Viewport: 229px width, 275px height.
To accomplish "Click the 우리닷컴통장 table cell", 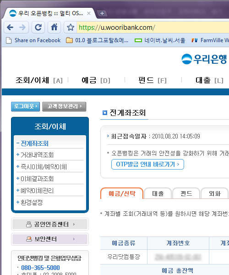I will coord(124,257).
